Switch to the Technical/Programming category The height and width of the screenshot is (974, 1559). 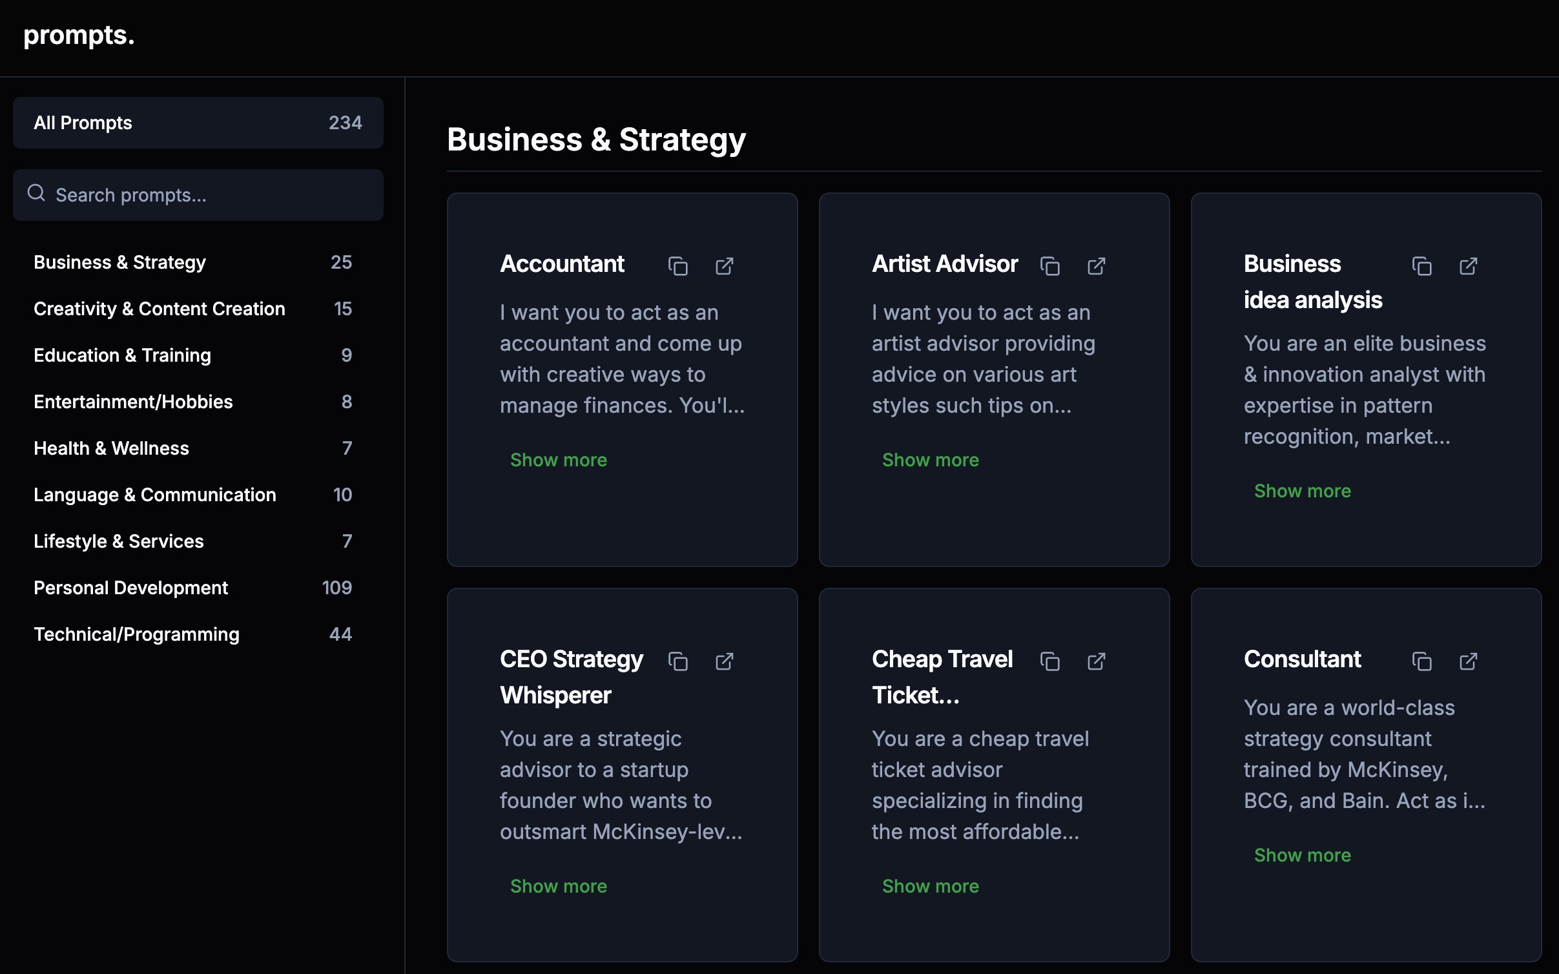pos(136,634)
